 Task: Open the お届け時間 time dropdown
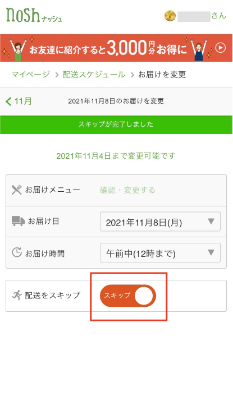pos(160,253)
